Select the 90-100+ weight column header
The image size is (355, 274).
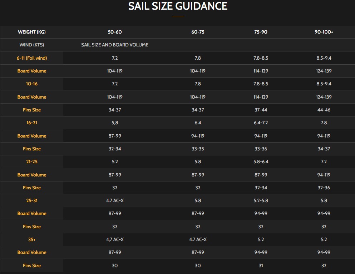pos(324,32)
